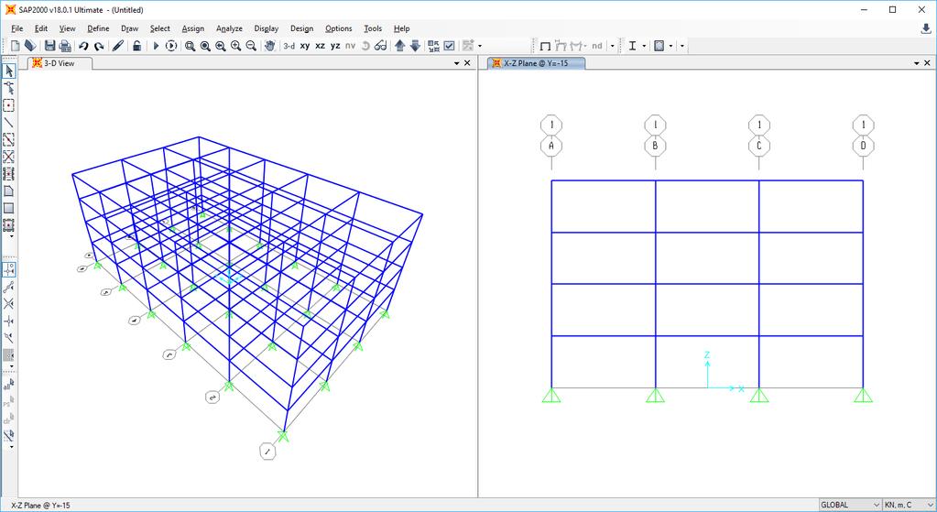Save the model with the floppy icon
This screenshot has width=937, height=512.
tap(50, 46)
